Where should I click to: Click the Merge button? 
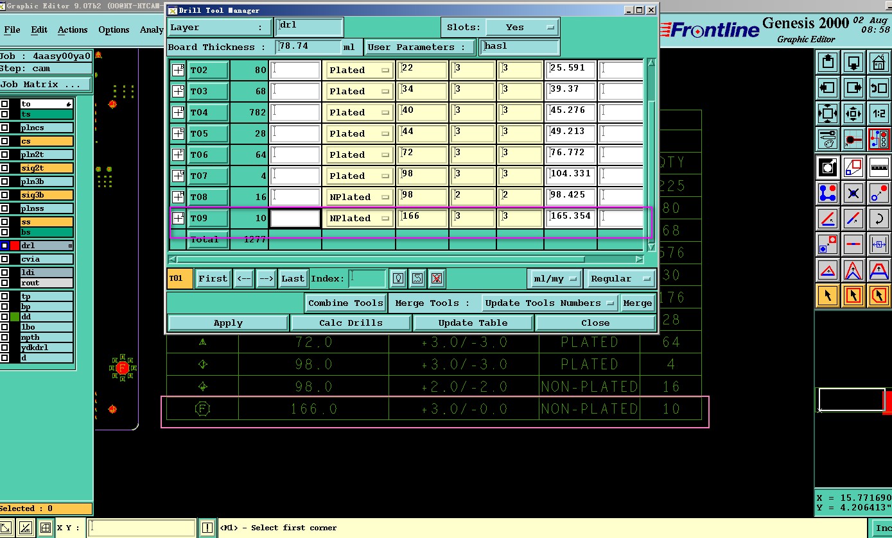[638, 303]
